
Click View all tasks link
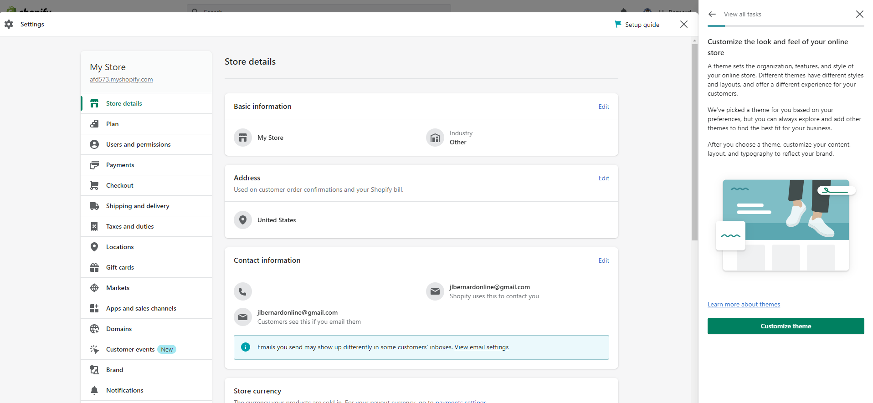[x=742, y=14]
